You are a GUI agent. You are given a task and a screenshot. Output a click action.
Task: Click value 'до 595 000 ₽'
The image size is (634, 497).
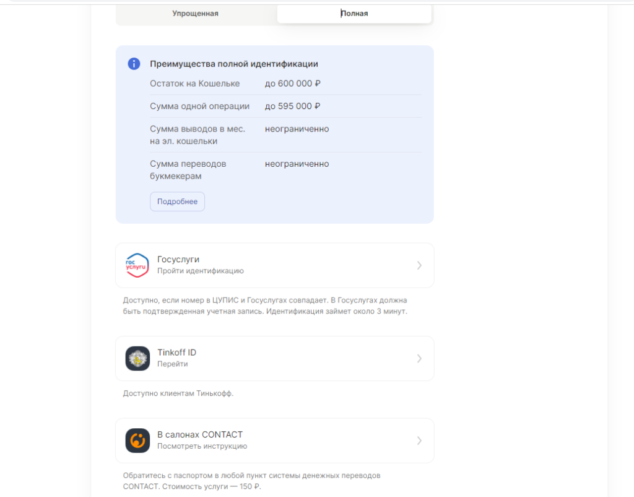tap(293, 106)
